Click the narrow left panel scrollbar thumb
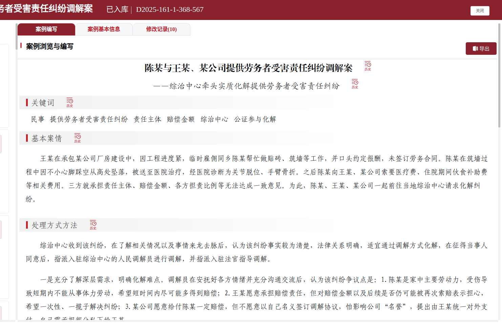502x323 pixels. (16, 37)
